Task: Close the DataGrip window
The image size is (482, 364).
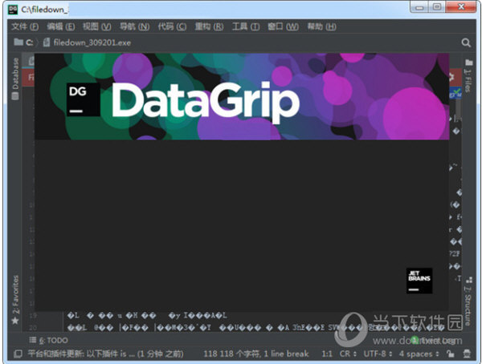Action: [x=461, y=7]
